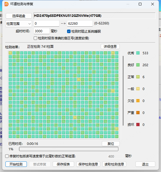Open the 柱面范围 dropdown
The height and width of the screenshot is (172, 161).
click(19, 24)
